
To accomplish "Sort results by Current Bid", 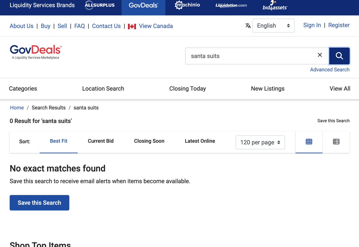I will [x=101, y=141].
